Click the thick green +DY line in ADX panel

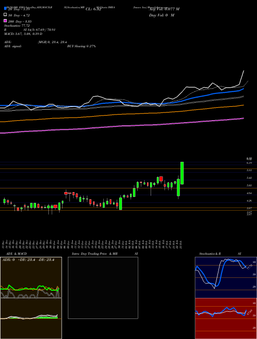pyautogui.click(x=29, y=289)
